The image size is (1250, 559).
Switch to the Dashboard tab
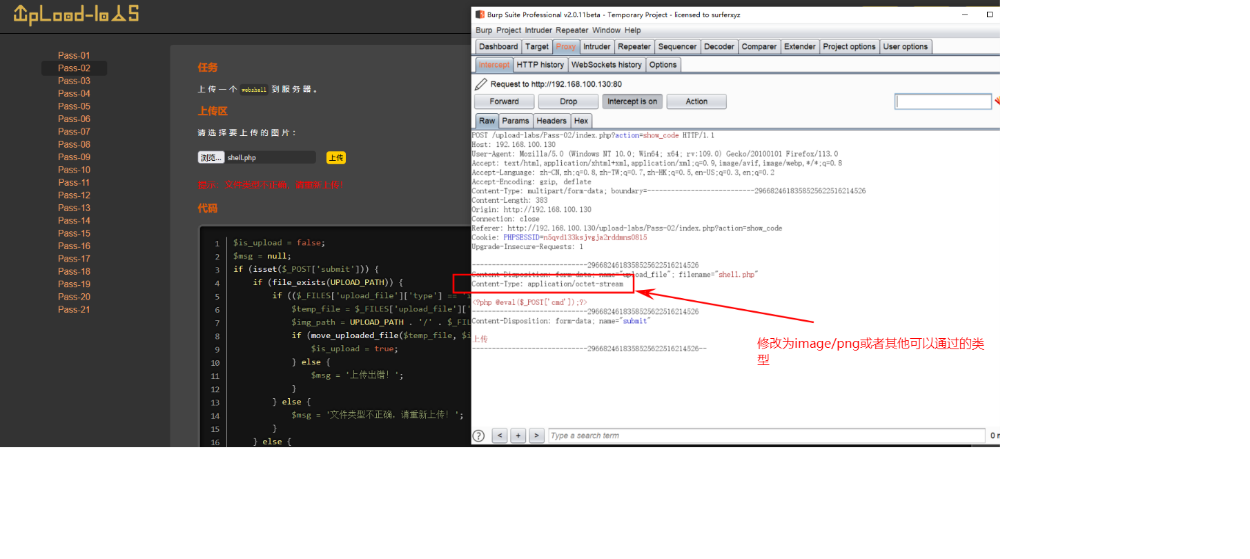coord(498,47)
